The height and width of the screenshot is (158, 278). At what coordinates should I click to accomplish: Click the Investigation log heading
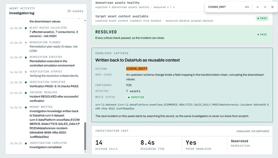tap(22, 13)
